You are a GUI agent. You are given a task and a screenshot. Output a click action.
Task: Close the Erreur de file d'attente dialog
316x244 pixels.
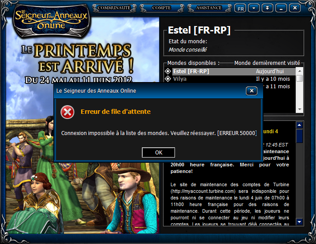click(x=252, y=91)
